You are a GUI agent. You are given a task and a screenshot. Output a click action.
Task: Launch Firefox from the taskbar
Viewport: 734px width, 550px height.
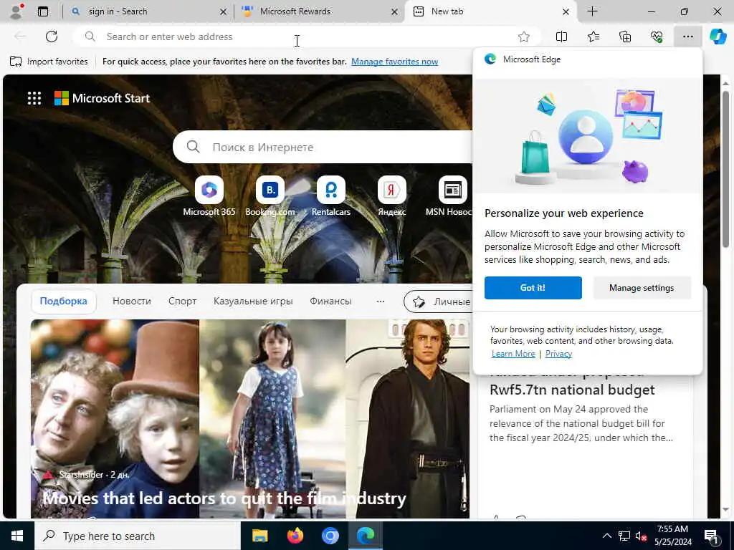(x=295, y=536)
